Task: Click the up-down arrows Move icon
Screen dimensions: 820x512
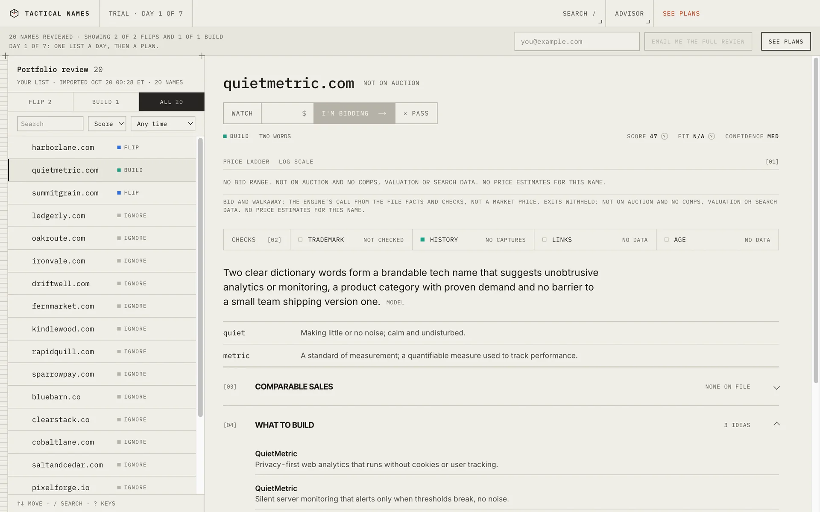Action: pyautogui.click(x=20, y=503)
